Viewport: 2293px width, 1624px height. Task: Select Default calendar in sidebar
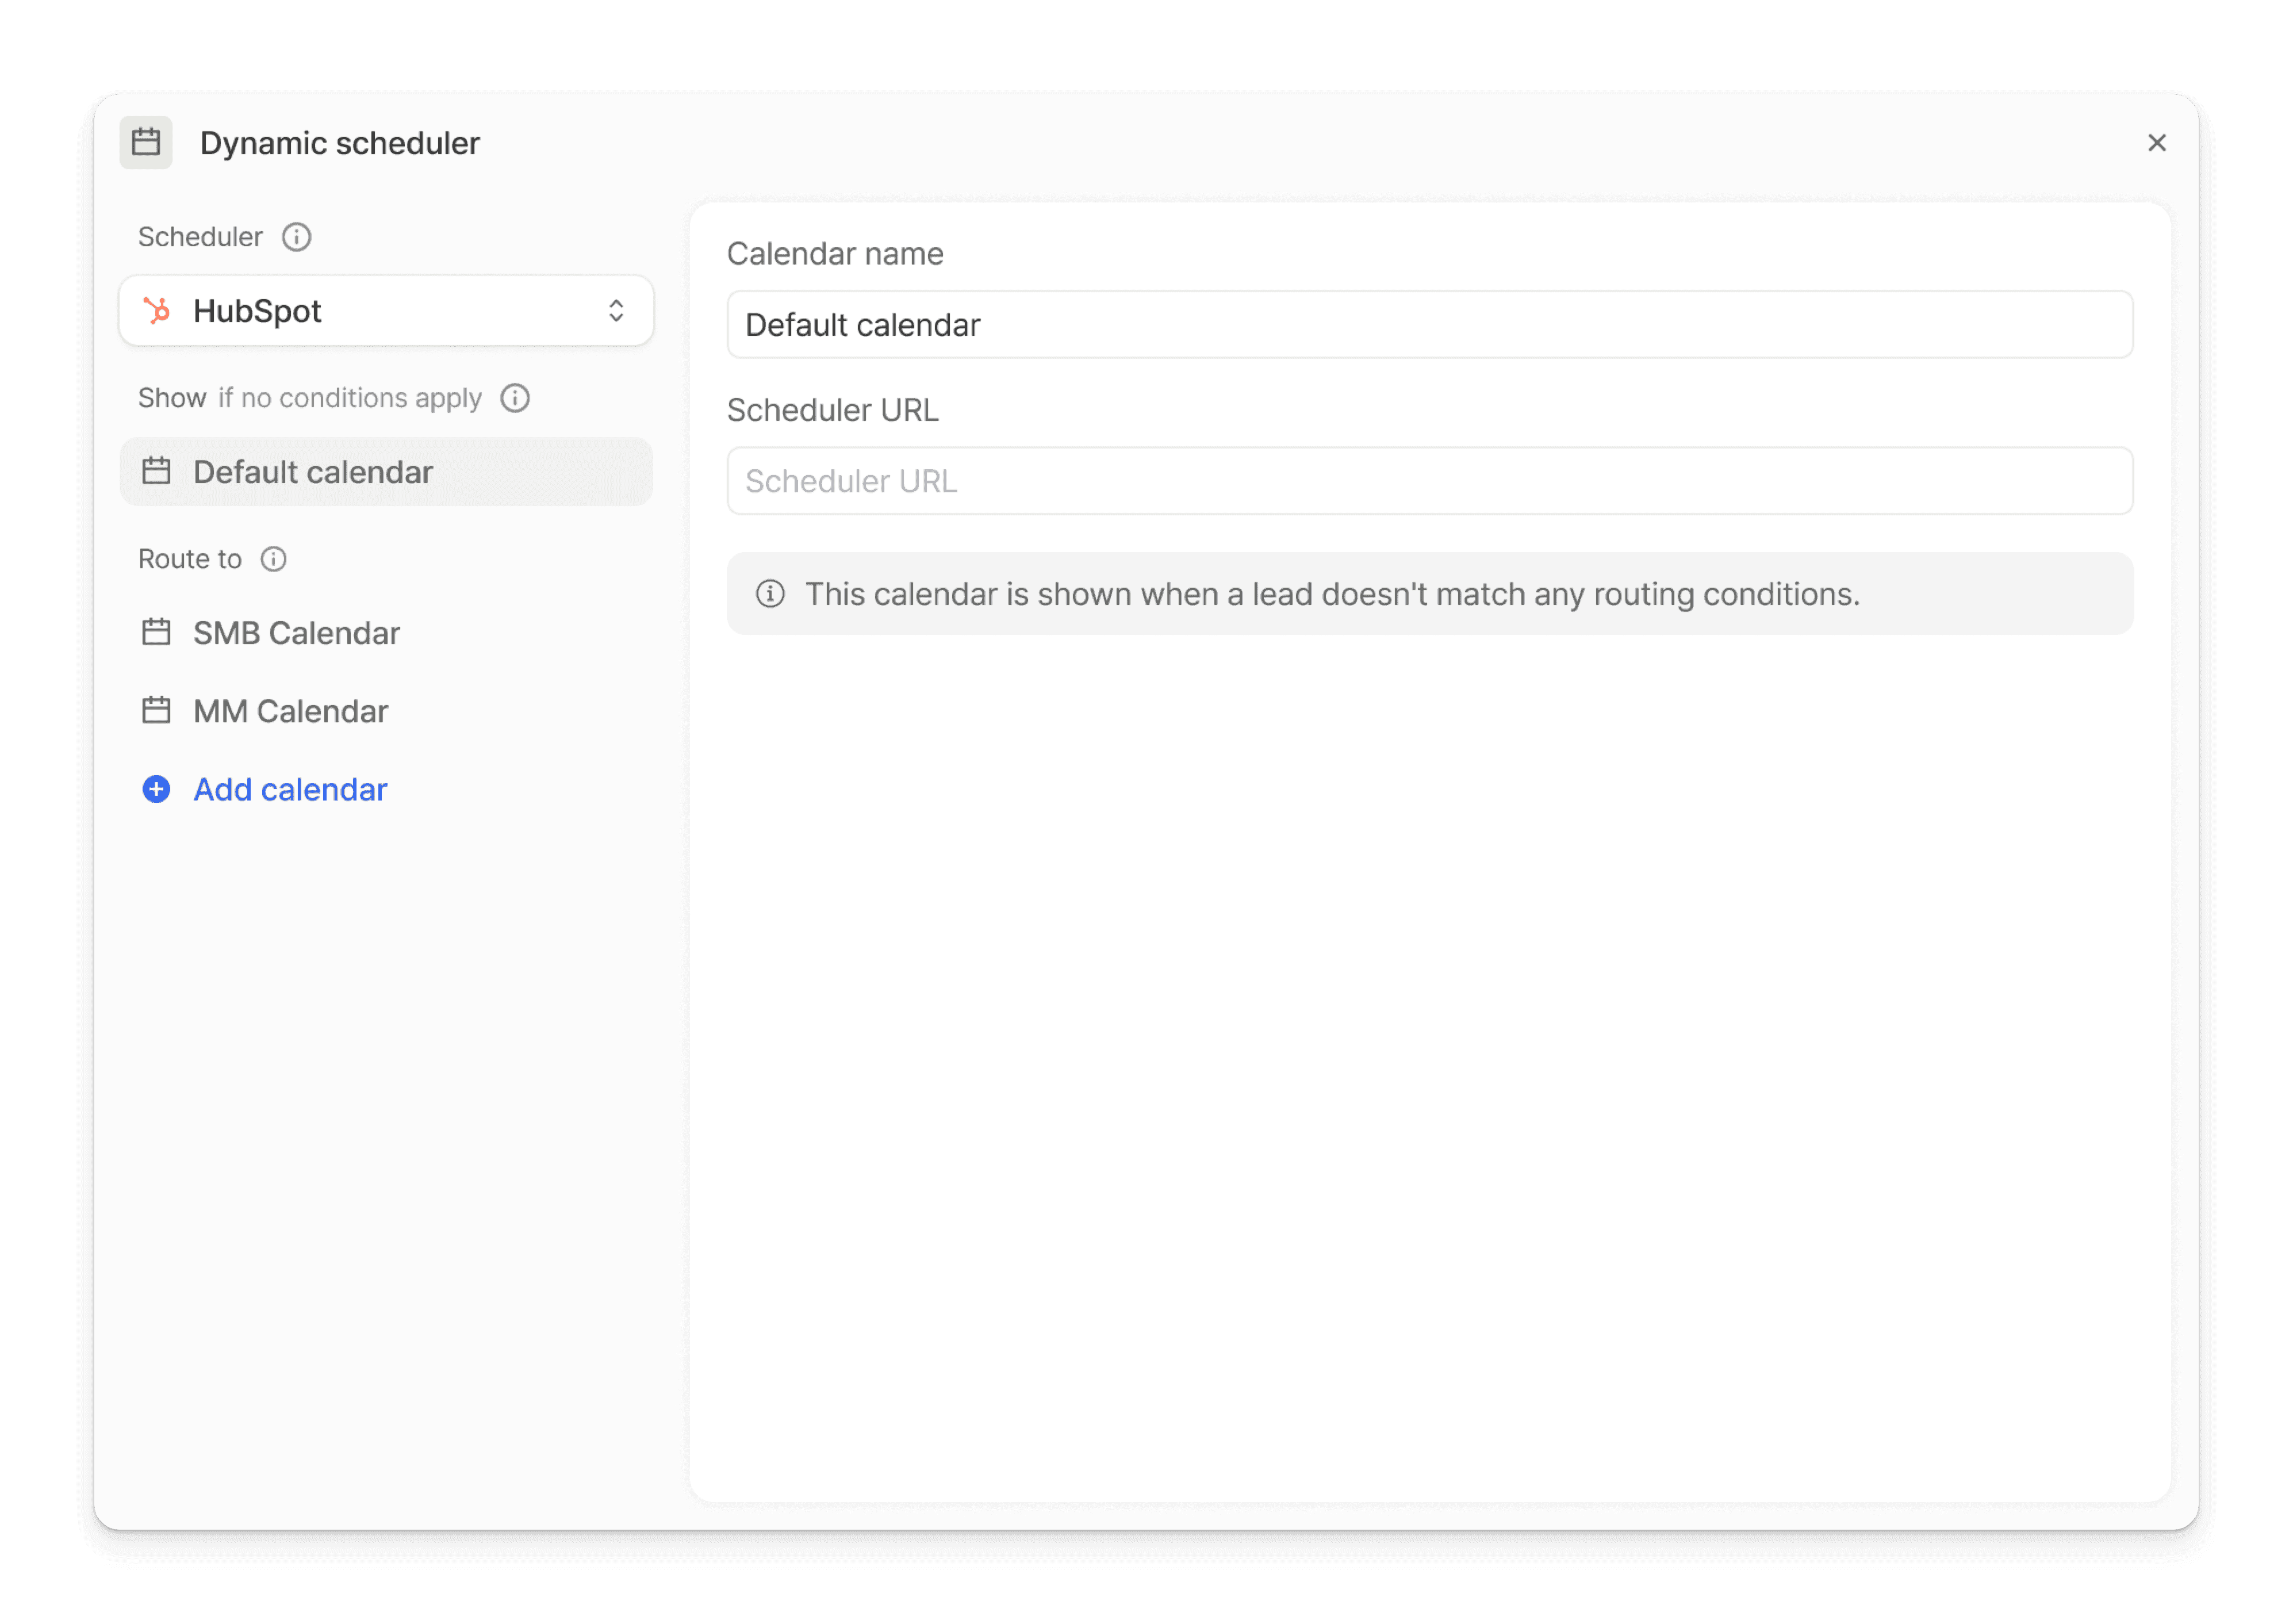click(x=312, y=472)
